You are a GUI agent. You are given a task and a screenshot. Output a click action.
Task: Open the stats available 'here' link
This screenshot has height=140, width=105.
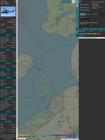click(81, 11)
